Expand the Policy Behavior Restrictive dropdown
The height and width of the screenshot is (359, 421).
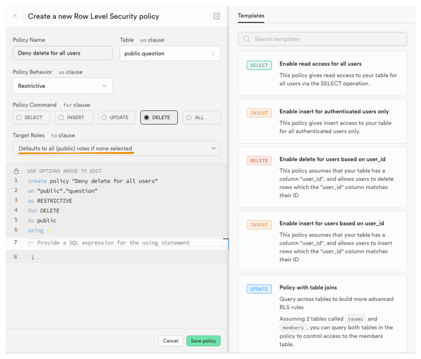pos(63,86)
